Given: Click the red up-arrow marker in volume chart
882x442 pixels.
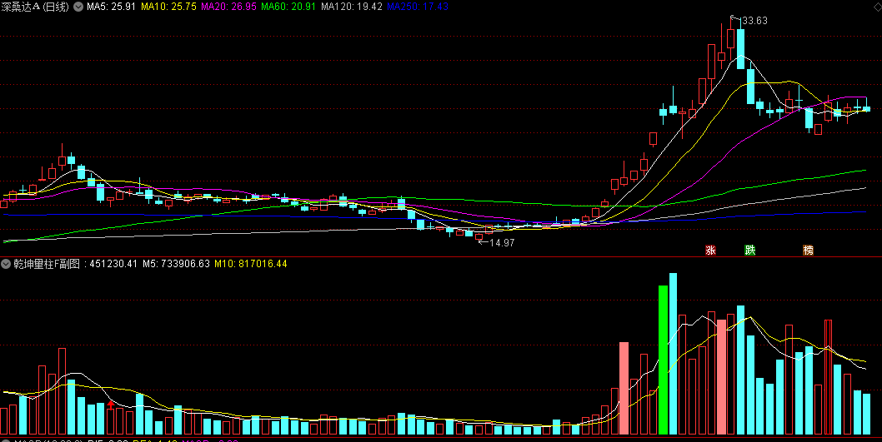Looking at the screenshot, I should click(111, 404).
